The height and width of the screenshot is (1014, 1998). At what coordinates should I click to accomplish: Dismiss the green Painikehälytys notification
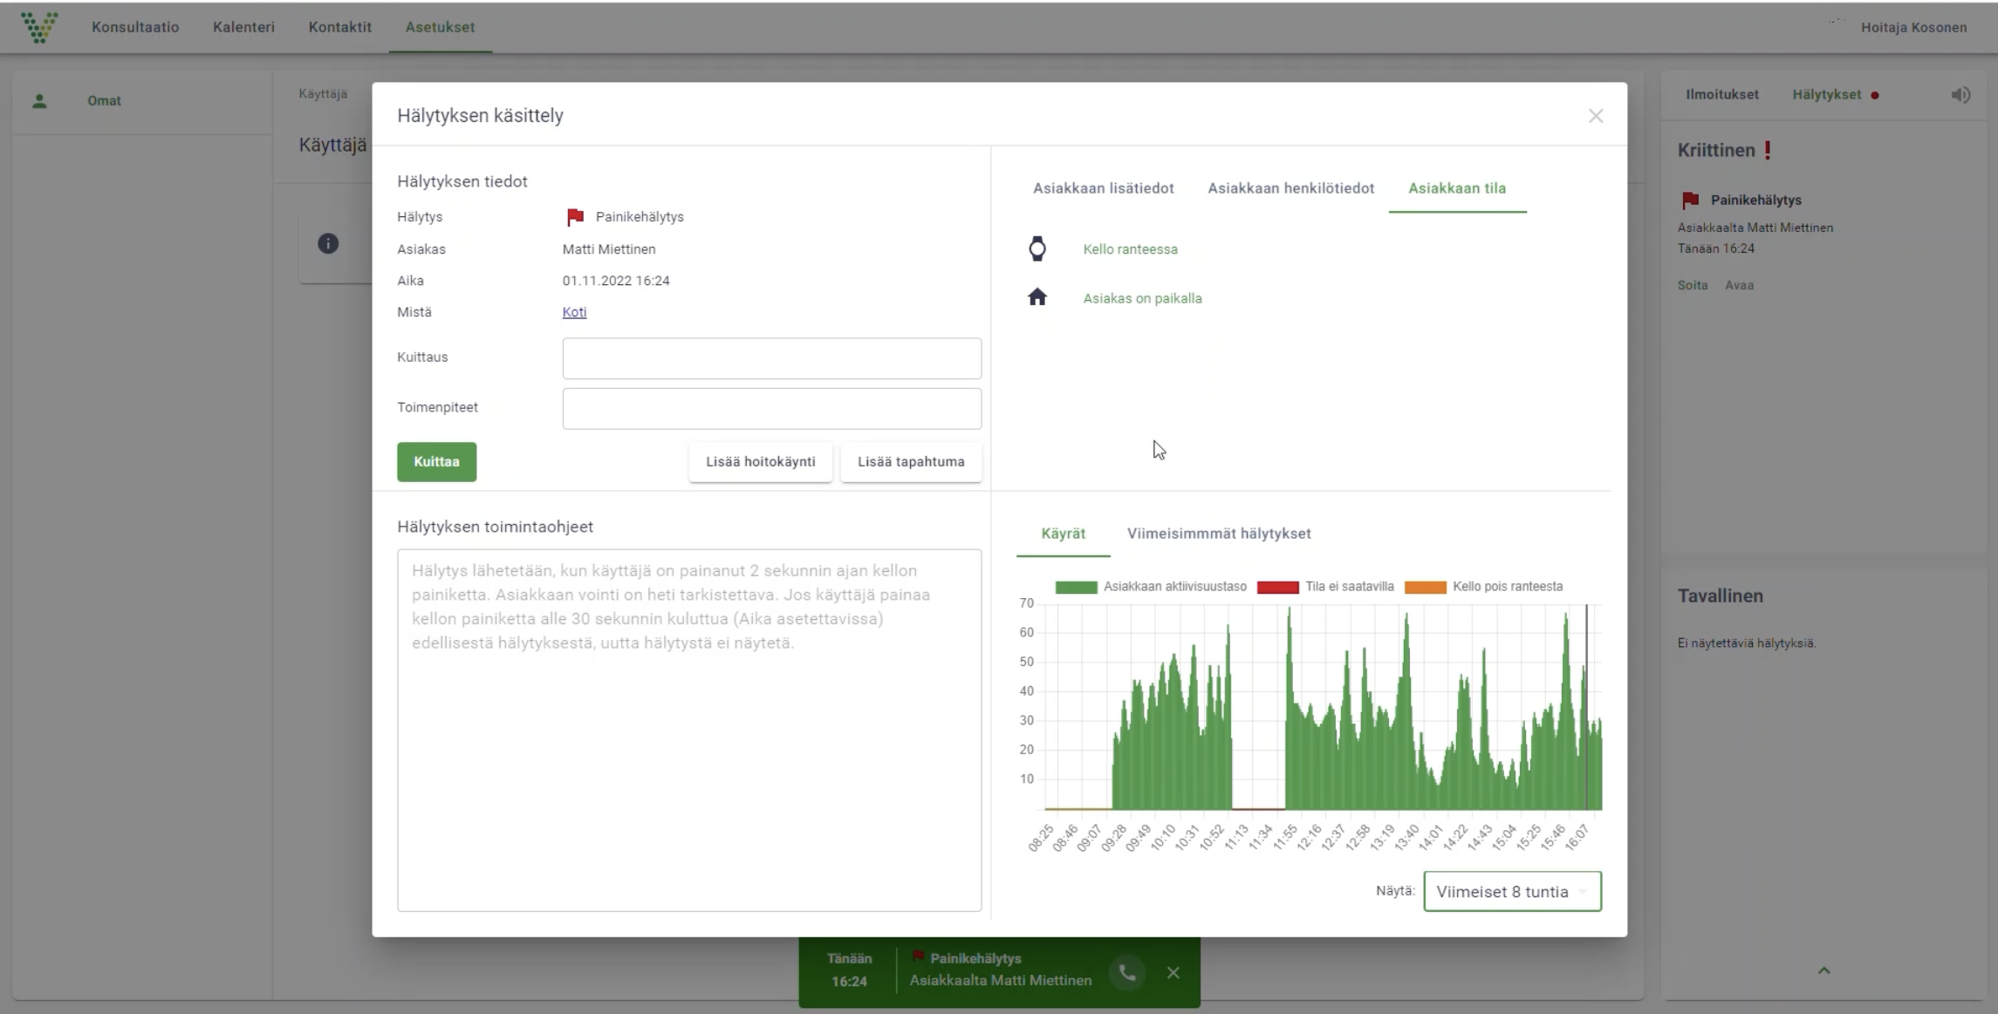(x=1173, y=972)
